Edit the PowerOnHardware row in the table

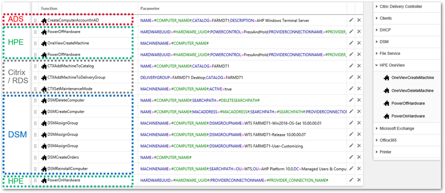(x=351, y=180)
